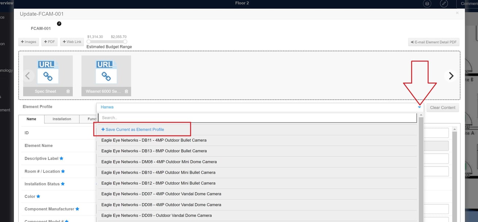Viewport: 478px width, 222px height.
Task: Toggle the star beside Installation Status
Action: [63, 184]
